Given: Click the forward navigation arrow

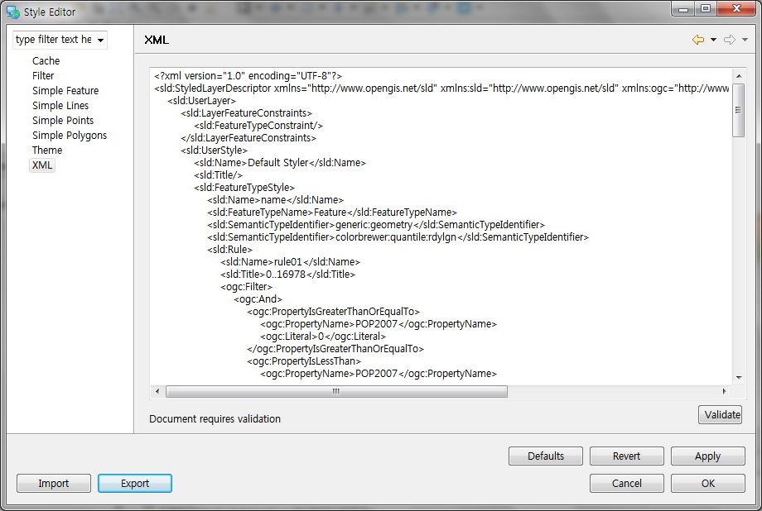Looking at the screenshot, I should [x=729, y=39].
